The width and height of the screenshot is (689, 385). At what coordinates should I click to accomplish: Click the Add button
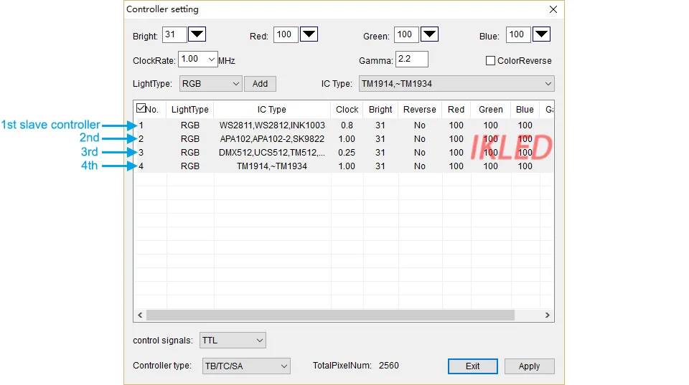pyautogui.click(x=260, y=84)
